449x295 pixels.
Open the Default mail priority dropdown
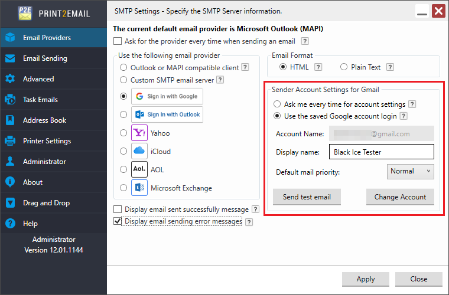click(411, 172)
